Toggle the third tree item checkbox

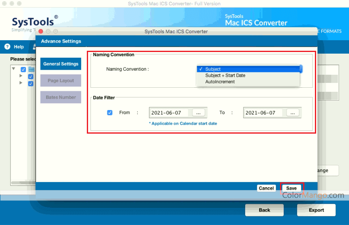[30, 83]
